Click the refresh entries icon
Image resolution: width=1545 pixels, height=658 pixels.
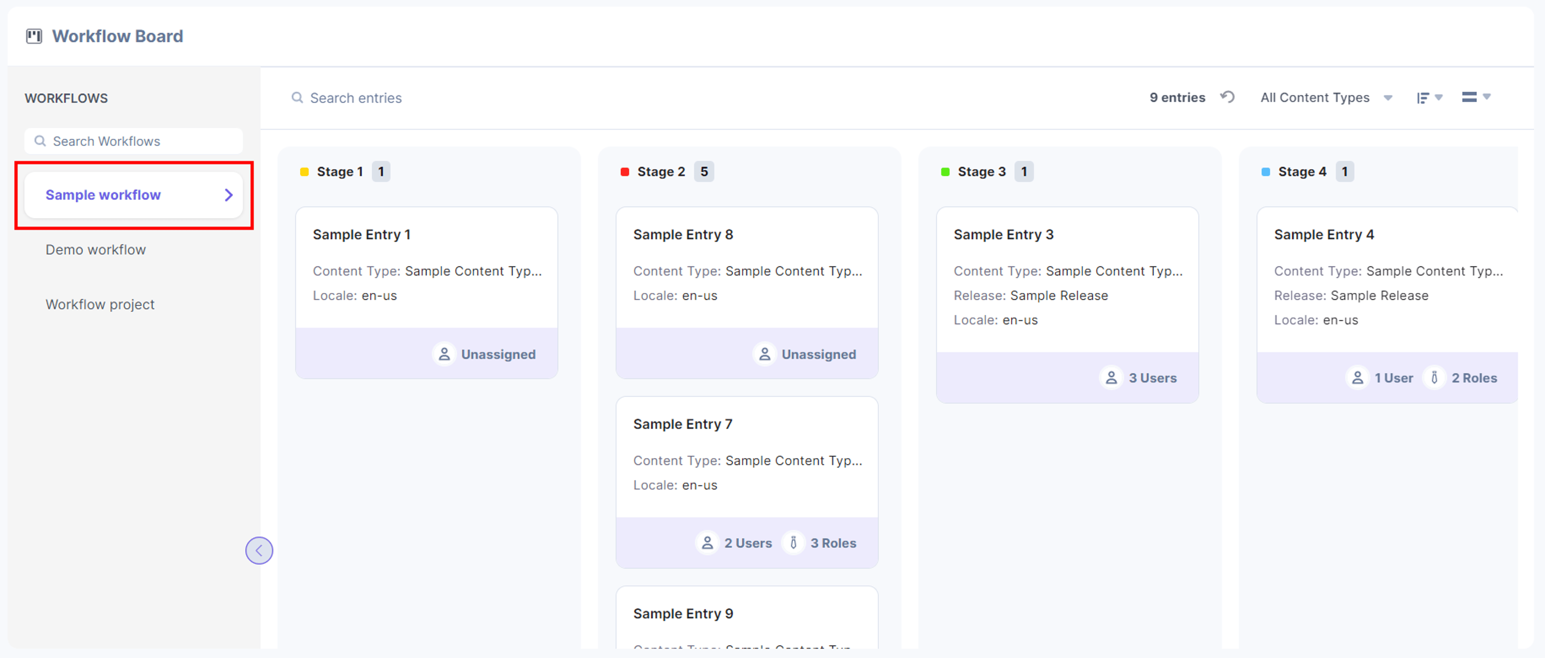coord(1227,97)
